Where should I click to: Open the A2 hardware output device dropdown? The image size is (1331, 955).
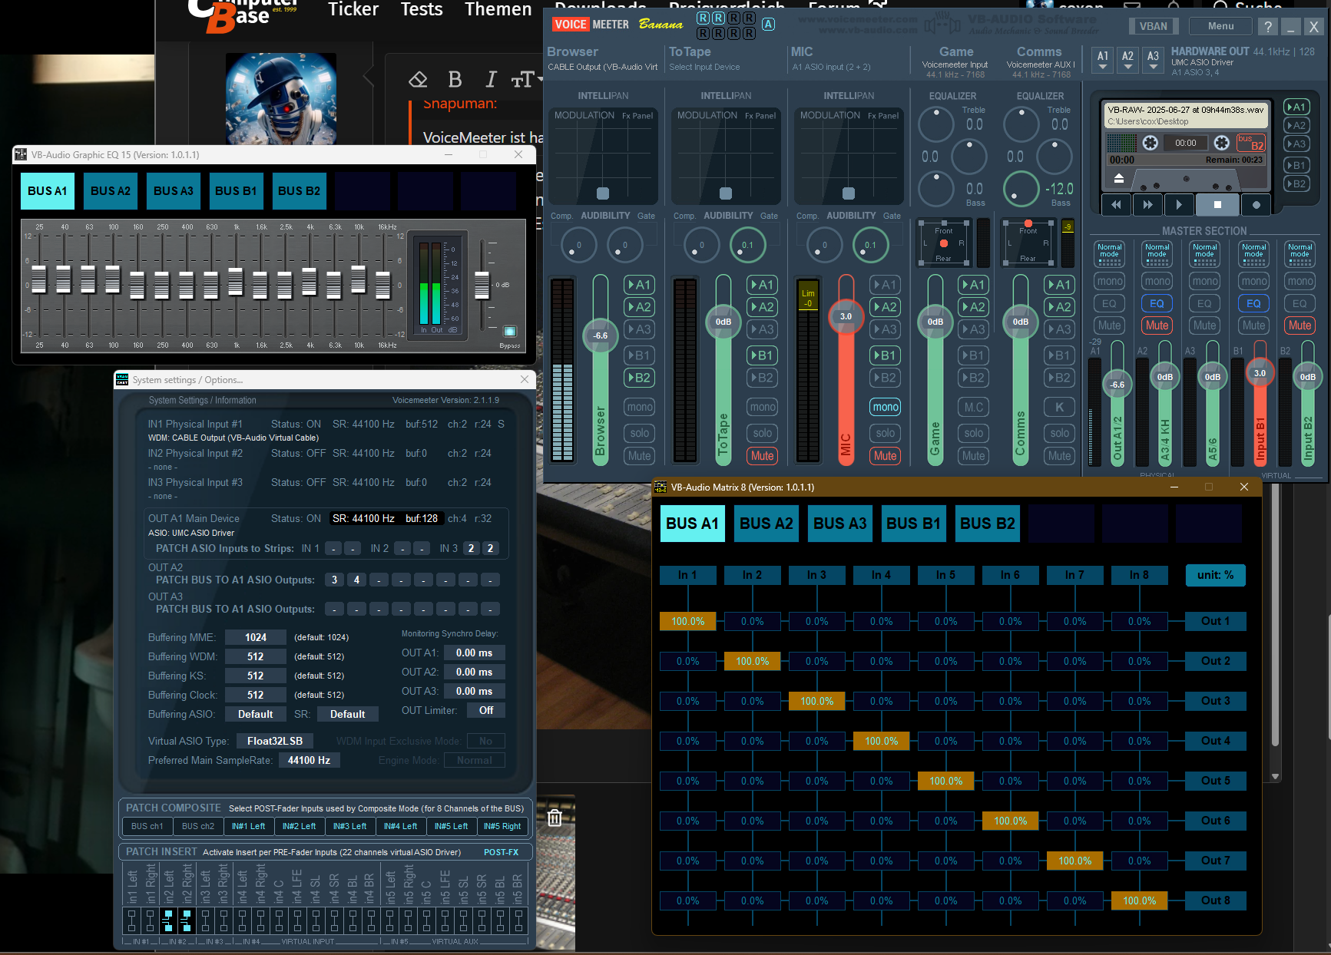[1127, 61]
